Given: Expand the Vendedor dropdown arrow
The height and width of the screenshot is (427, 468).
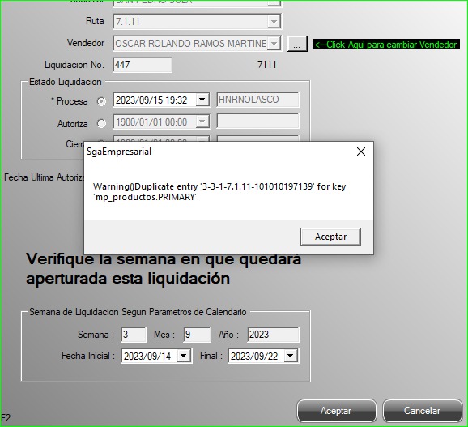Looking at the screenshot, I should coord(274,44).
